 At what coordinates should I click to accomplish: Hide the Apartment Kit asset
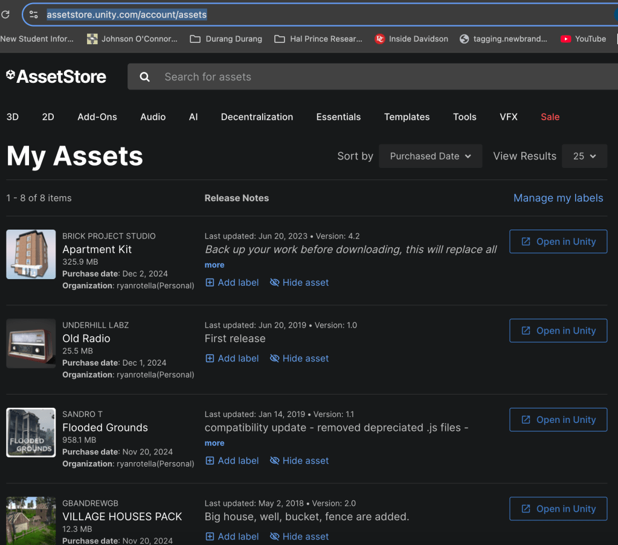click(299, 283)
